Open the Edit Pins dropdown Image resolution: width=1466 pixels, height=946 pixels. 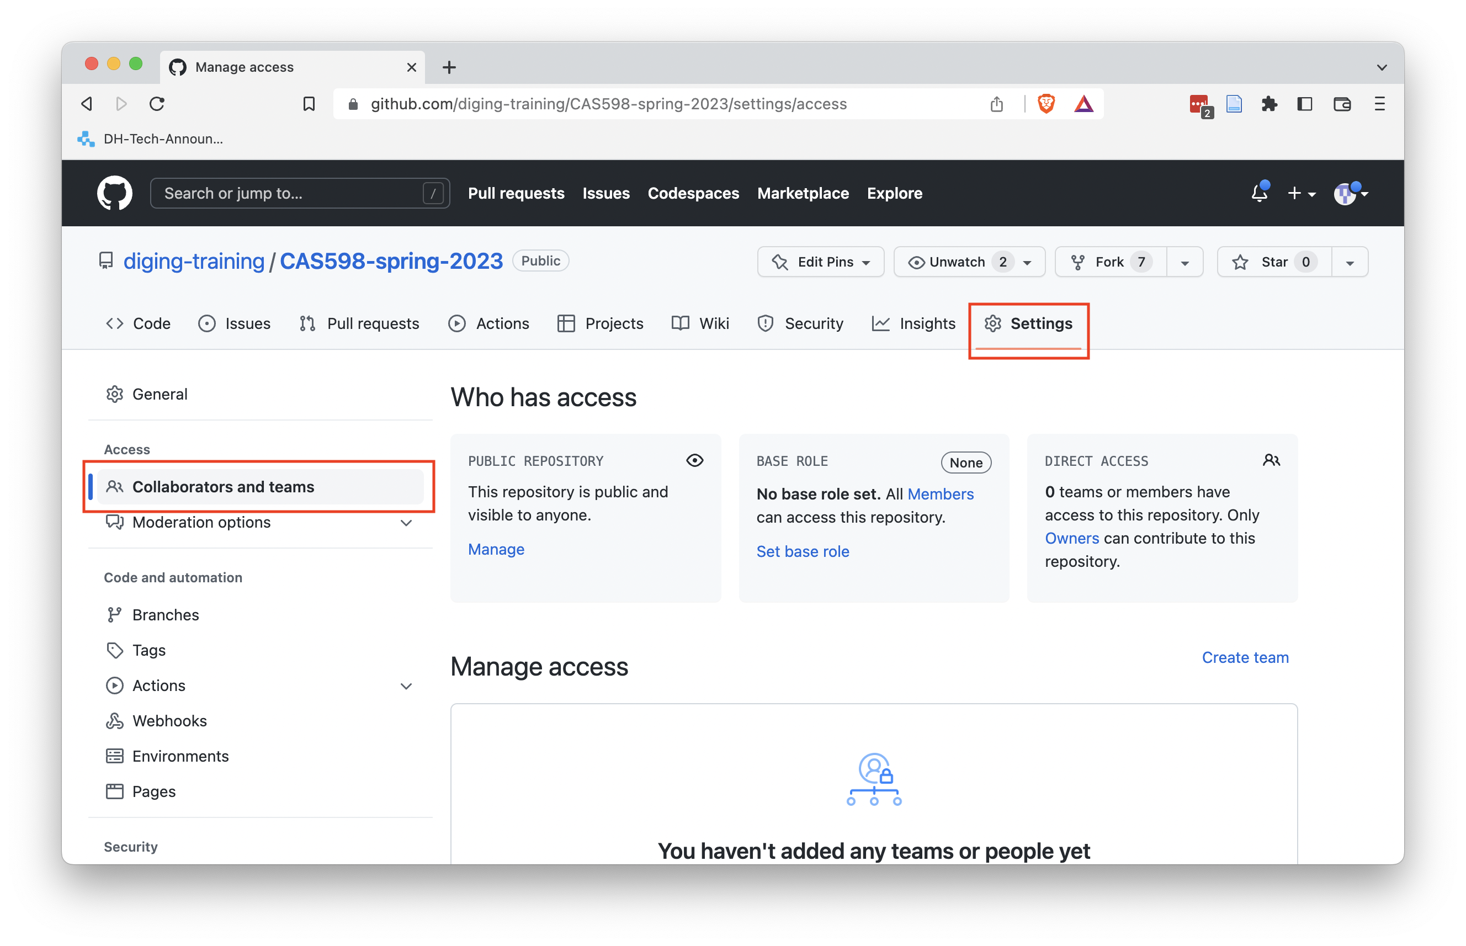(x=821, y=262)
